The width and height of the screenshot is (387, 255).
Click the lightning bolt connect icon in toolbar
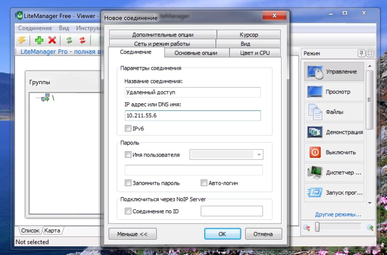pyautogui.click(x=22, y=40)
